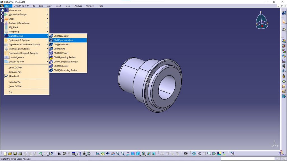Open the ENOVIA V5 VPM menu
This screenshot has width=287, height=161.
pos(21,6)
